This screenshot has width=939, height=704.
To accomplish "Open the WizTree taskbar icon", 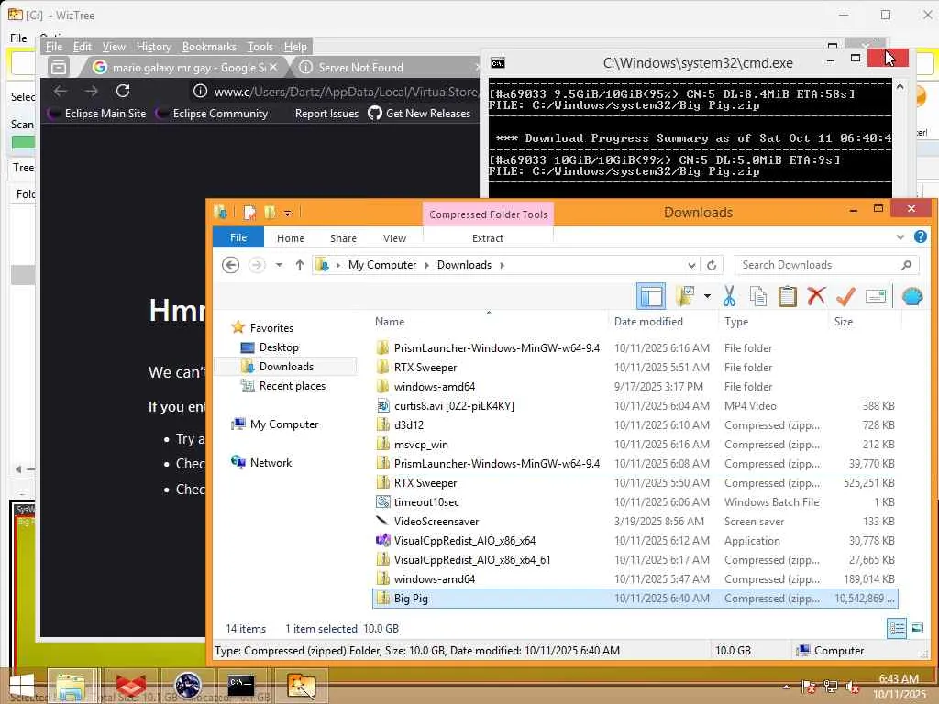I will (x=301, y=686).
